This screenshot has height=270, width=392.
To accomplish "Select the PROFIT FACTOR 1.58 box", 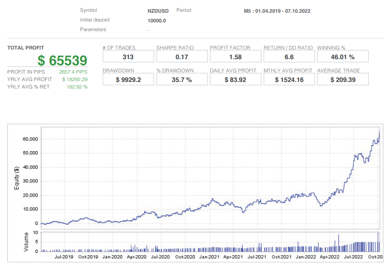I will point(235,56).
